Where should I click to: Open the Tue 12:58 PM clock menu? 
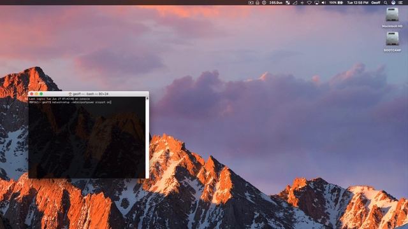358,3
